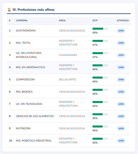Screen dimensions: 138x154
Task: Click the AFINIDAD column header
Action: (123, 20)
